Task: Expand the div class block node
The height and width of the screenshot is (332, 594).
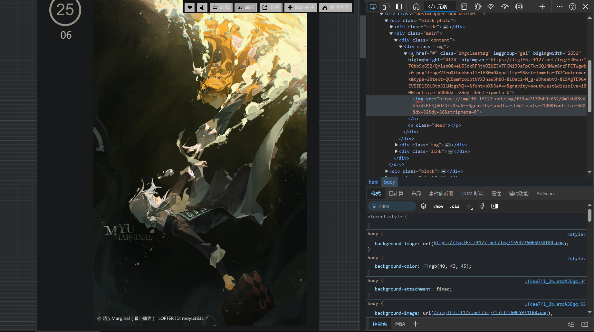Action: pos(387,171)
